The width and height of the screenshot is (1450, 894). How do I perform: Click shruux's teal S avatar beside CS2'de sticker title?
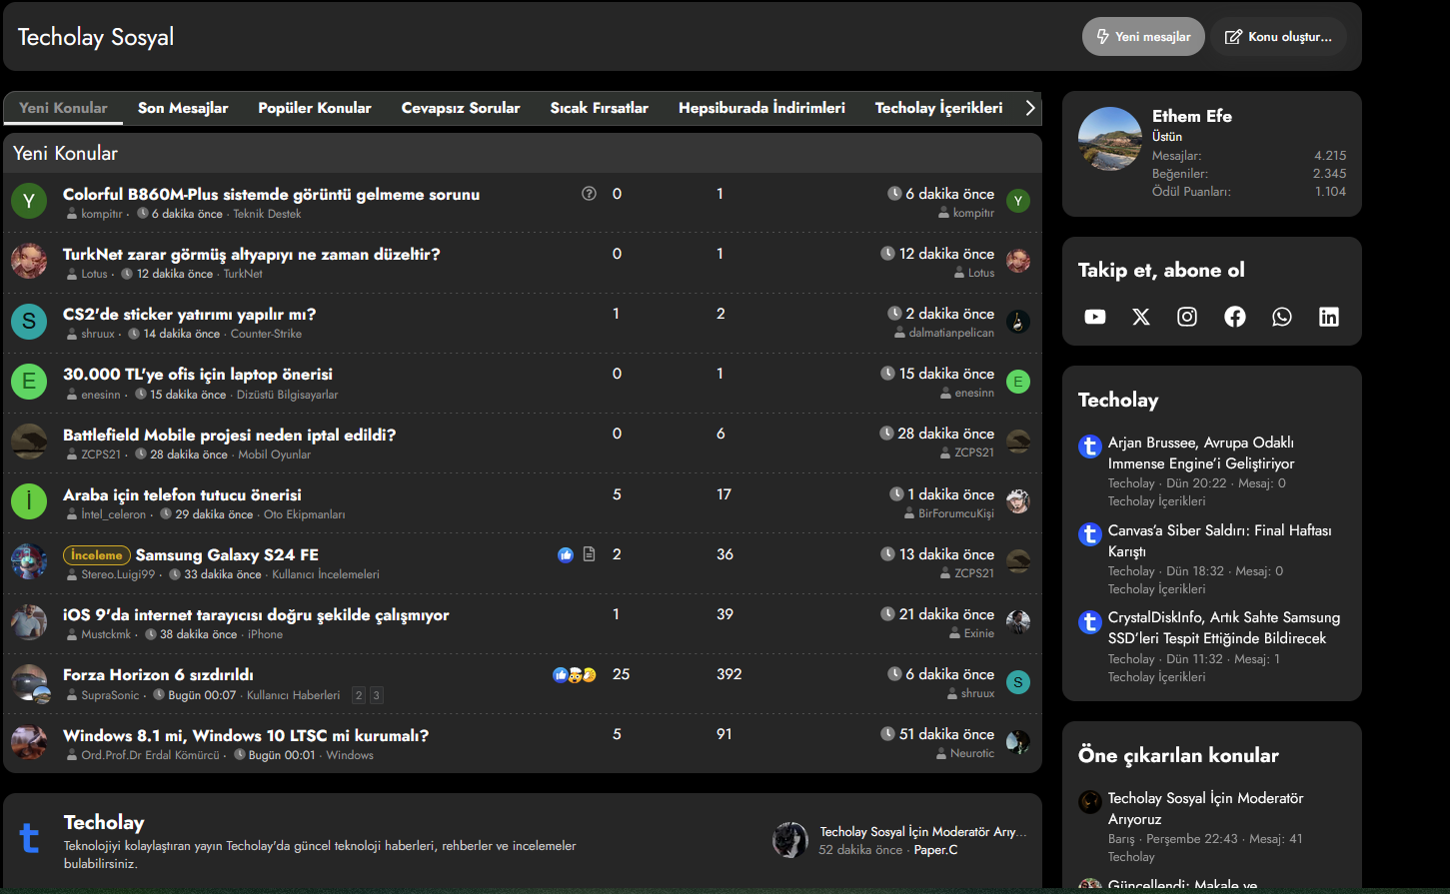29,321
